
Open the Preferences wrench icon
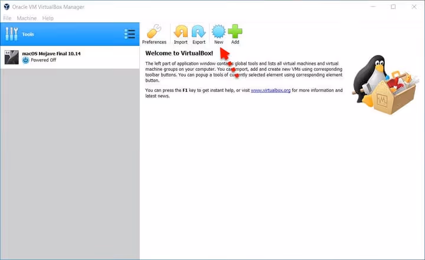pyautogui.click(x=154, y=31)
